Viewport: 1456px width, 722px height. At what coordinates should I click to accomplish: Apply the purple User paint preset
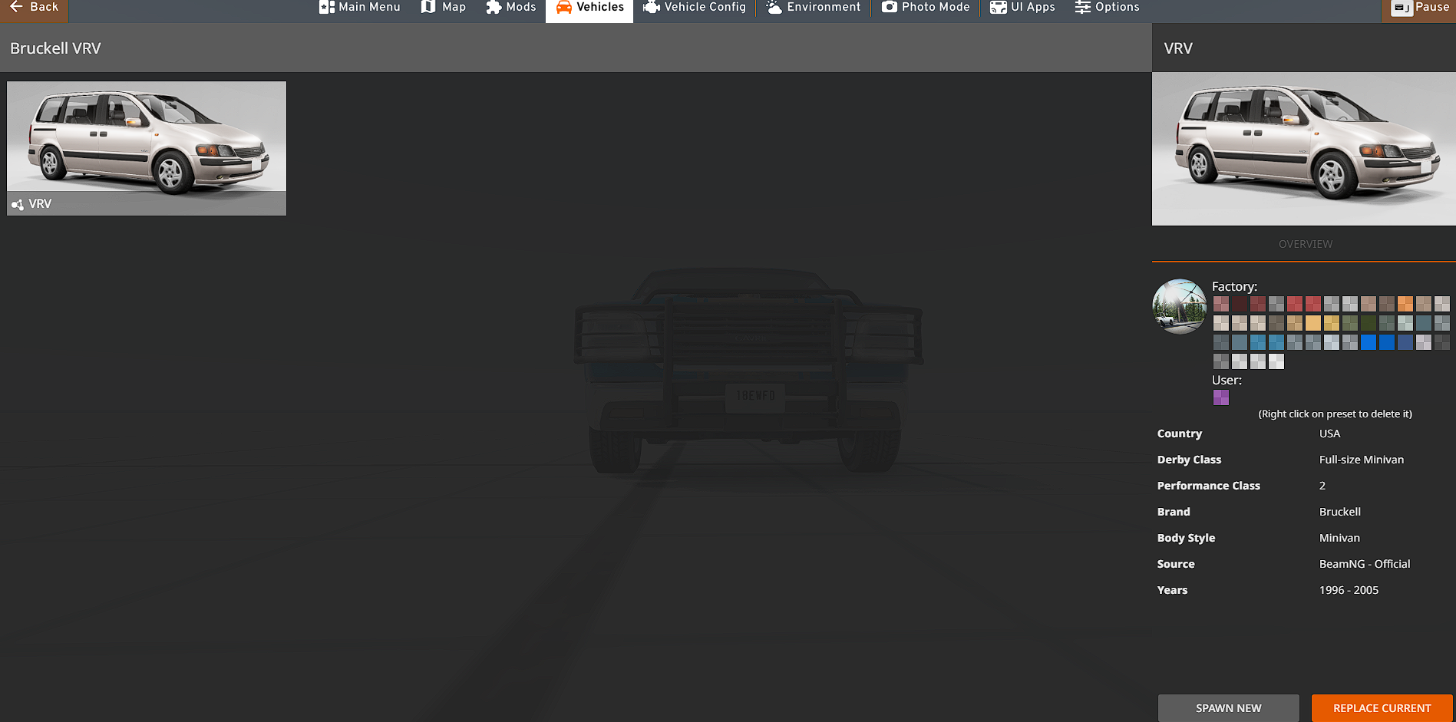1221,397
